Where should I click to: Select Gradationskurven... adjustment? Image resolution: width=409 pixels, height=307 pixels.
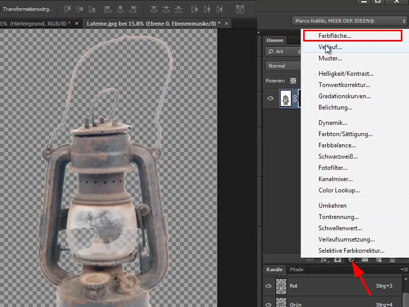point(355,96)
